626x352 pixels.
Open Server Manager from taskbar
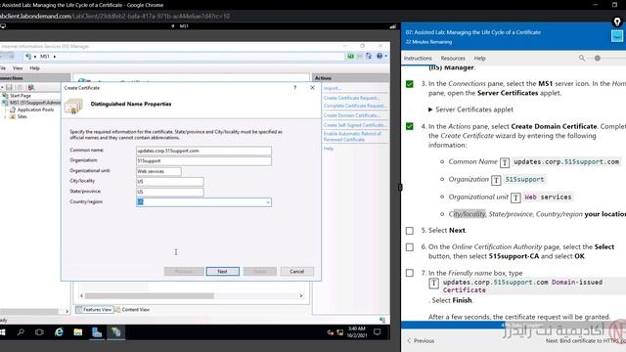97,332
